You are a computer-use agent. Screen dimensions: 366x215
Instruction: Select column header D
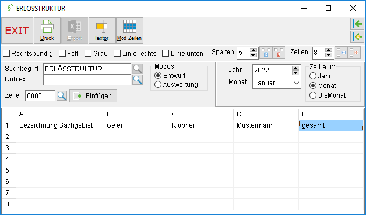click(266, 114)
